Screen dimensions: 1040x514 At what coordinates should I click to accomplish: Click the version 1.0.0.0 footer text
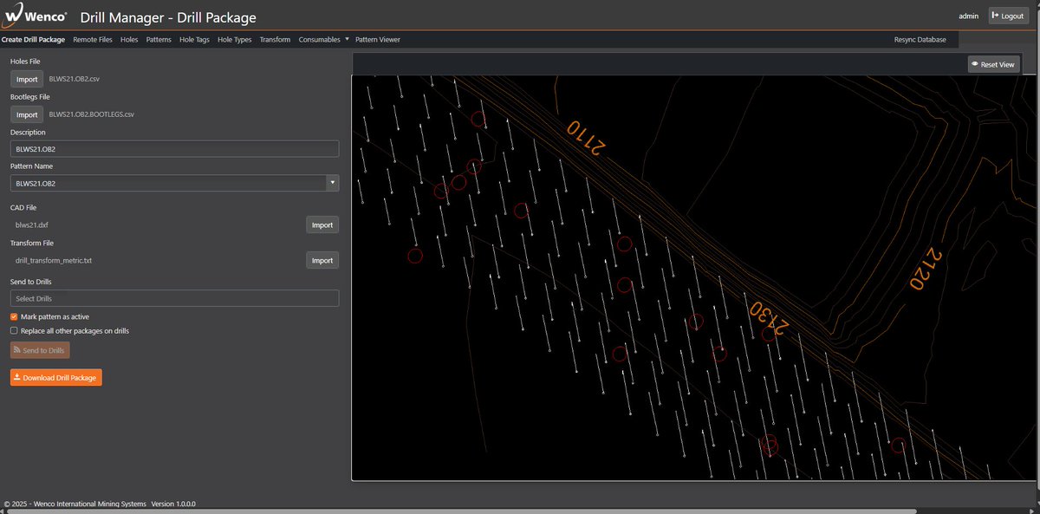tap(173, 504)
